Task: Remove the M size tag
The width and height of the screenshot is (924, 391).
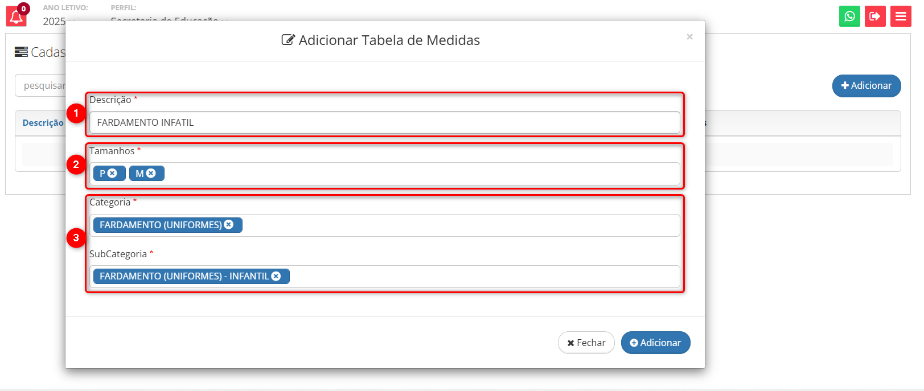Action: [151, 173]
